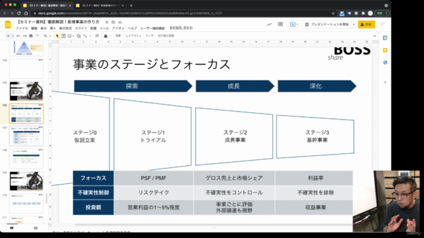
Task: Redo the last action
Action: tap(25, 36)
